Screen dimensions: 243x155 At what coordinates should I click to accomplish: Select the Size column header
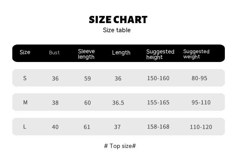25,52
